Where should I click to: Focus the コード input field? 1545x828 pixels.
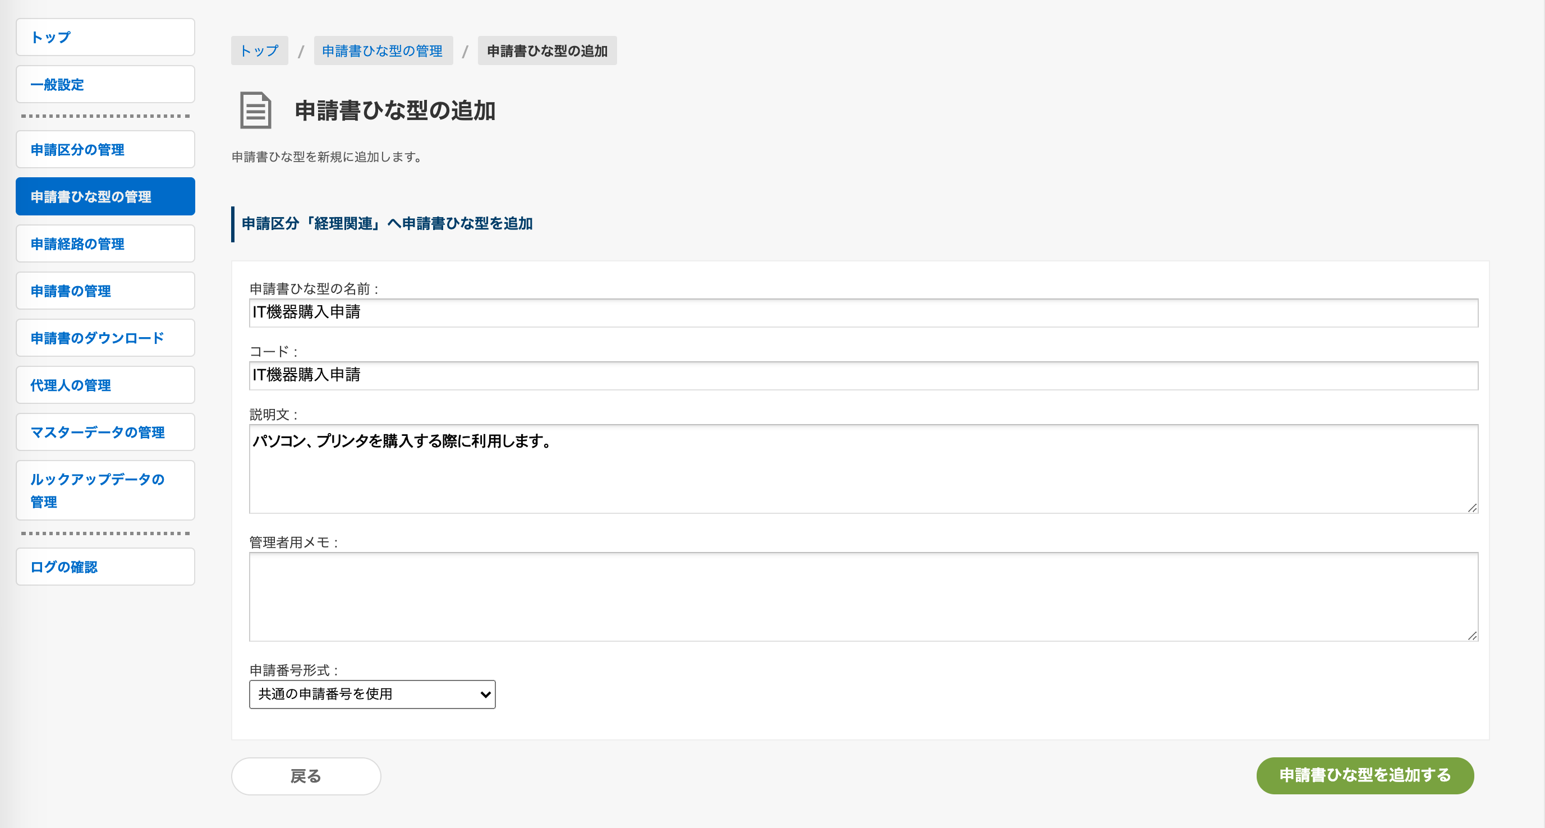pos(864,376)
